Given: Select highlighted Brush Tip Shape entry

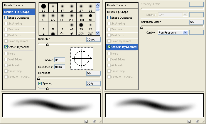Looking at the screenshot, I should 19,12.
